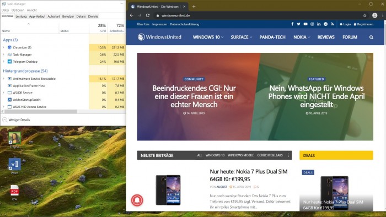Click the Chromium icon in Task Manager

point(9,47)
